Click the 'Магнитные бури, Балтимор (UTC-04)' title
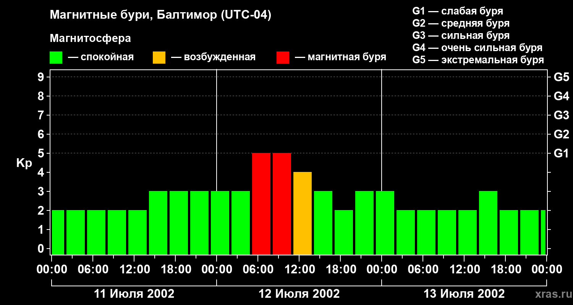573x305 pixels. point(160,15)
